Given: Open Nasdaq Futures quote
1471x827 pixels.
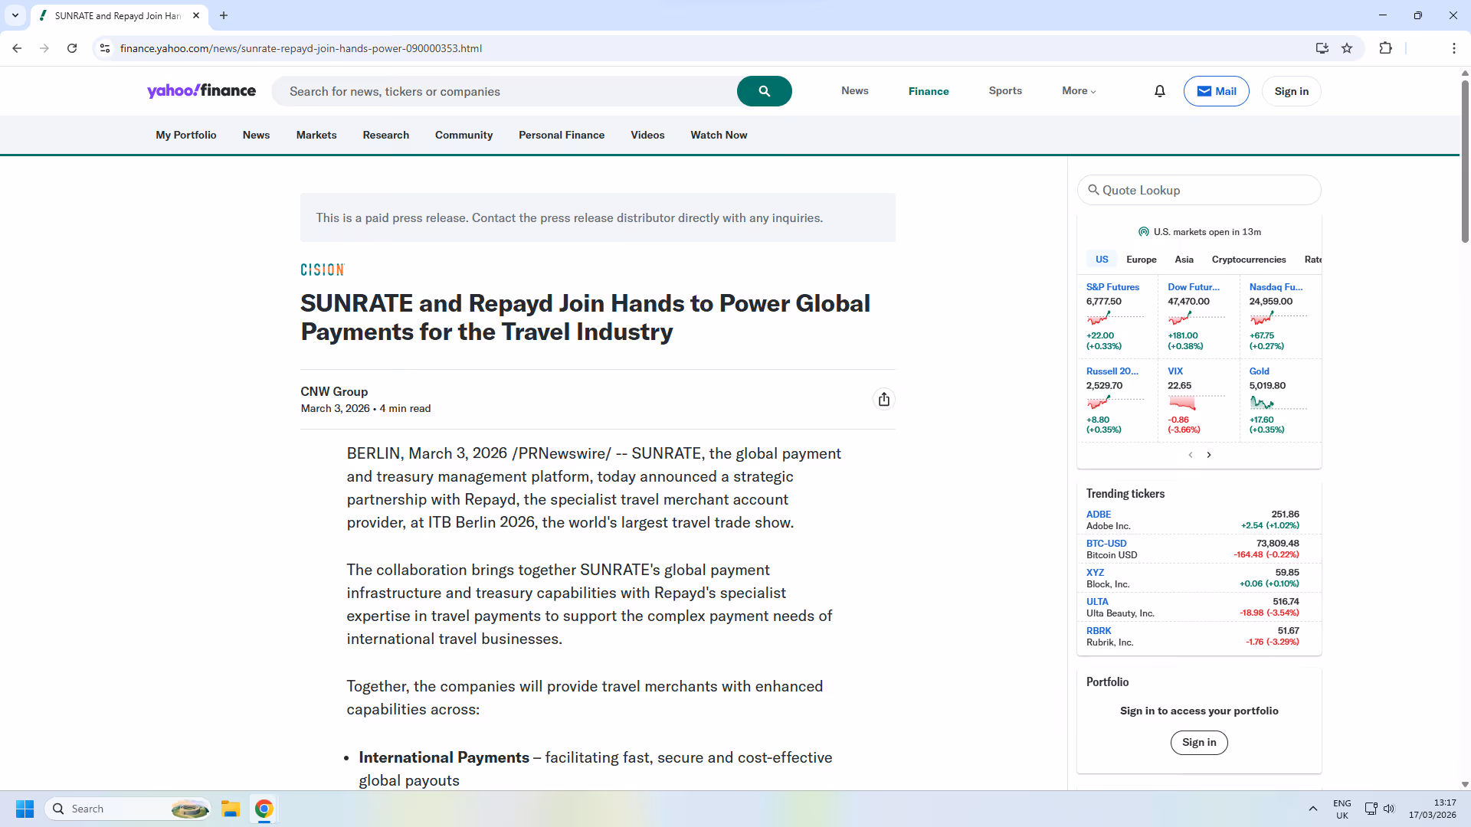Looking at the screenshot, I should (1276, 287).
